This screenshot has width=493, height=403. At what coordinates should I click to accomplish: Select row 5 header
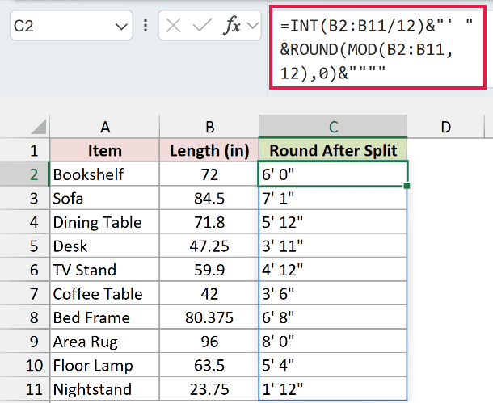tap(25, 246)
